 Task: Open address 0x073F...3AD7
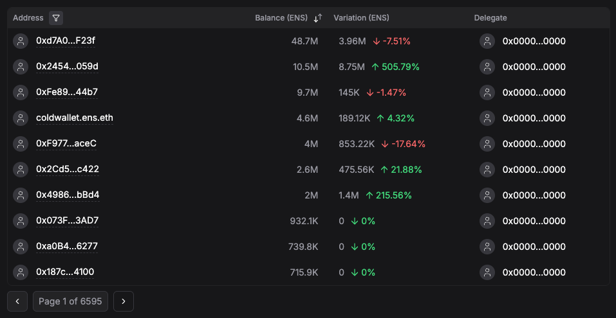(67, 220)
